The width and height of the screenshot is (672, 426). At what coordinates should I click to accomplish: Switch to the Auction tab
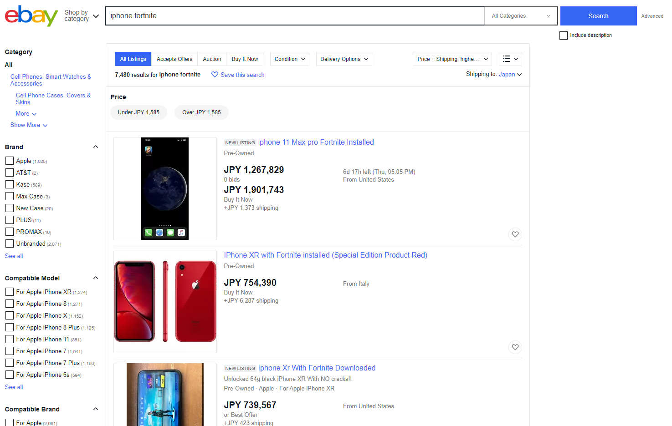212,59
